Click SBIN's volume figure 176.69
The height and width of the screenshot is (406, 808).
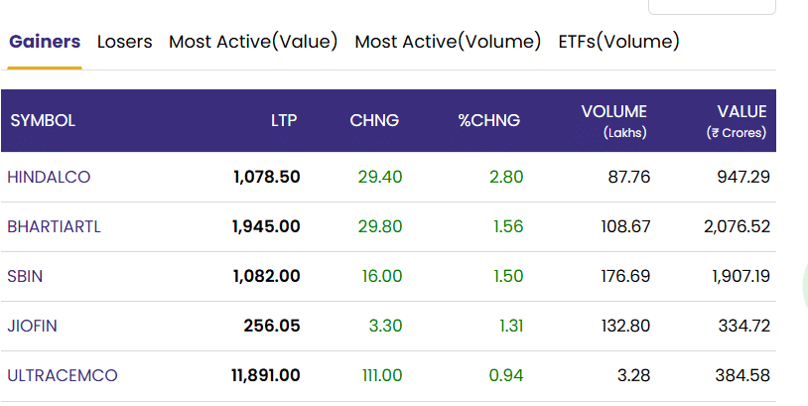click(x=625, y=276)
